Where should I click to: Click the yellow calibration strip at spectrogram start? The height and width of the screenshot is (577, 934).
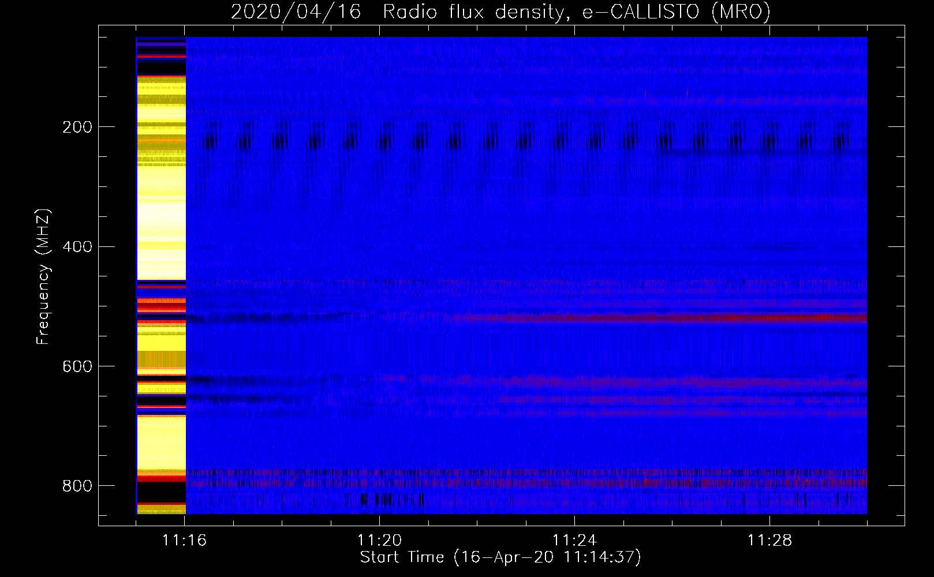pos(161,275)
